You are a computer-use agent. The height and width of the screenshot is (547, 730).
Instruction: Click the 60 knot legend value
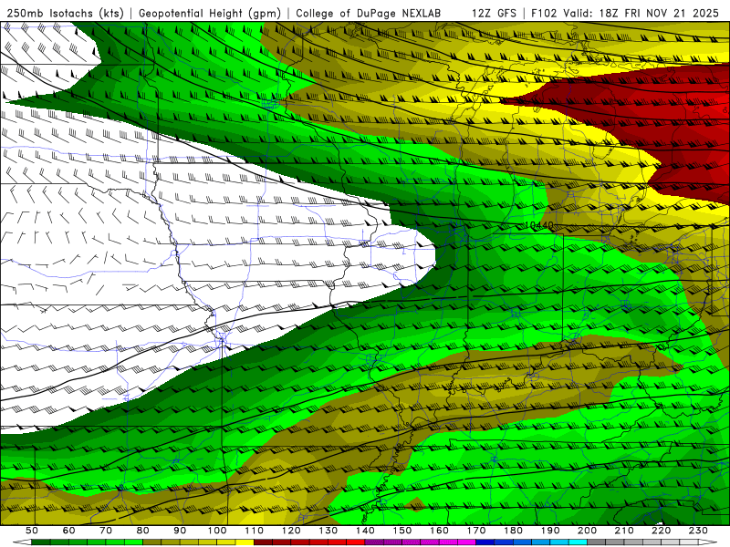pyautogui.click(x=68, y=531)
